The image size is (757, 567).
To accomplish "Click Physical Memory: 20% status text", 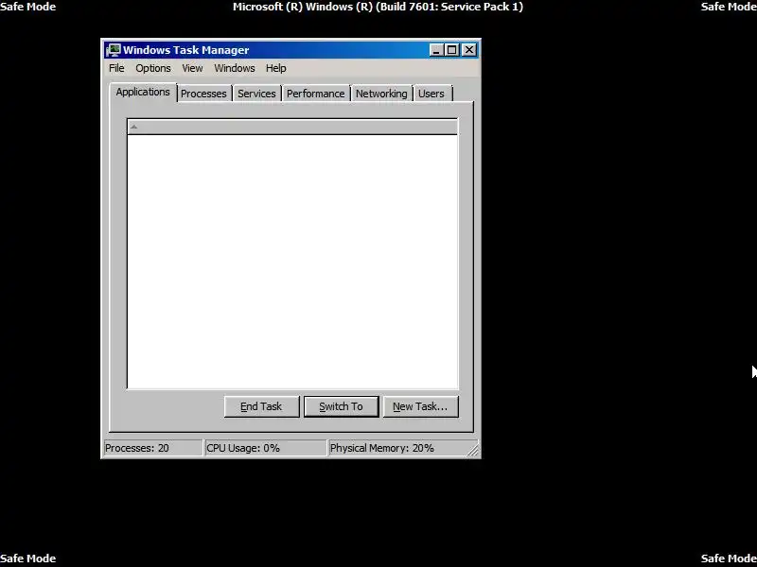I will pos(382,448).
